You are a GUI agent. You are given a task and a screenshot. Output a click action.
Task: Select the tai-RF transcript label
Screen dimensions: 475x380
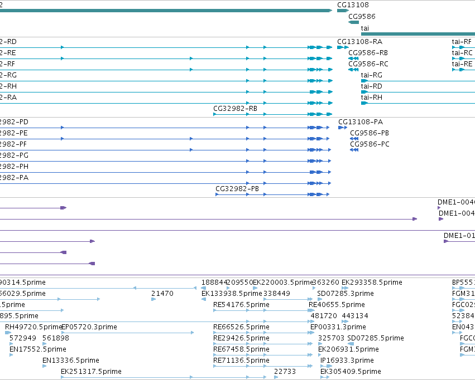462,42
